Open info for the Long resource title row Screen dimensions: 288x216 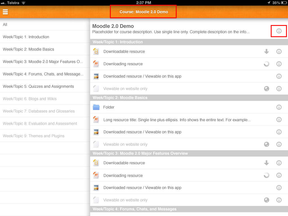[x=279, y=120]
